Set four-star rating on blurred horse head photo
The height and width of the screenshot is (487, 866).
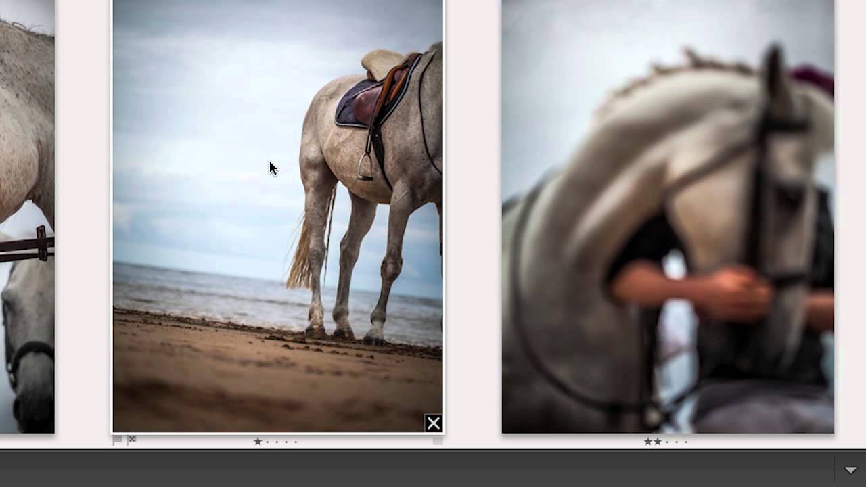(677, 442)
